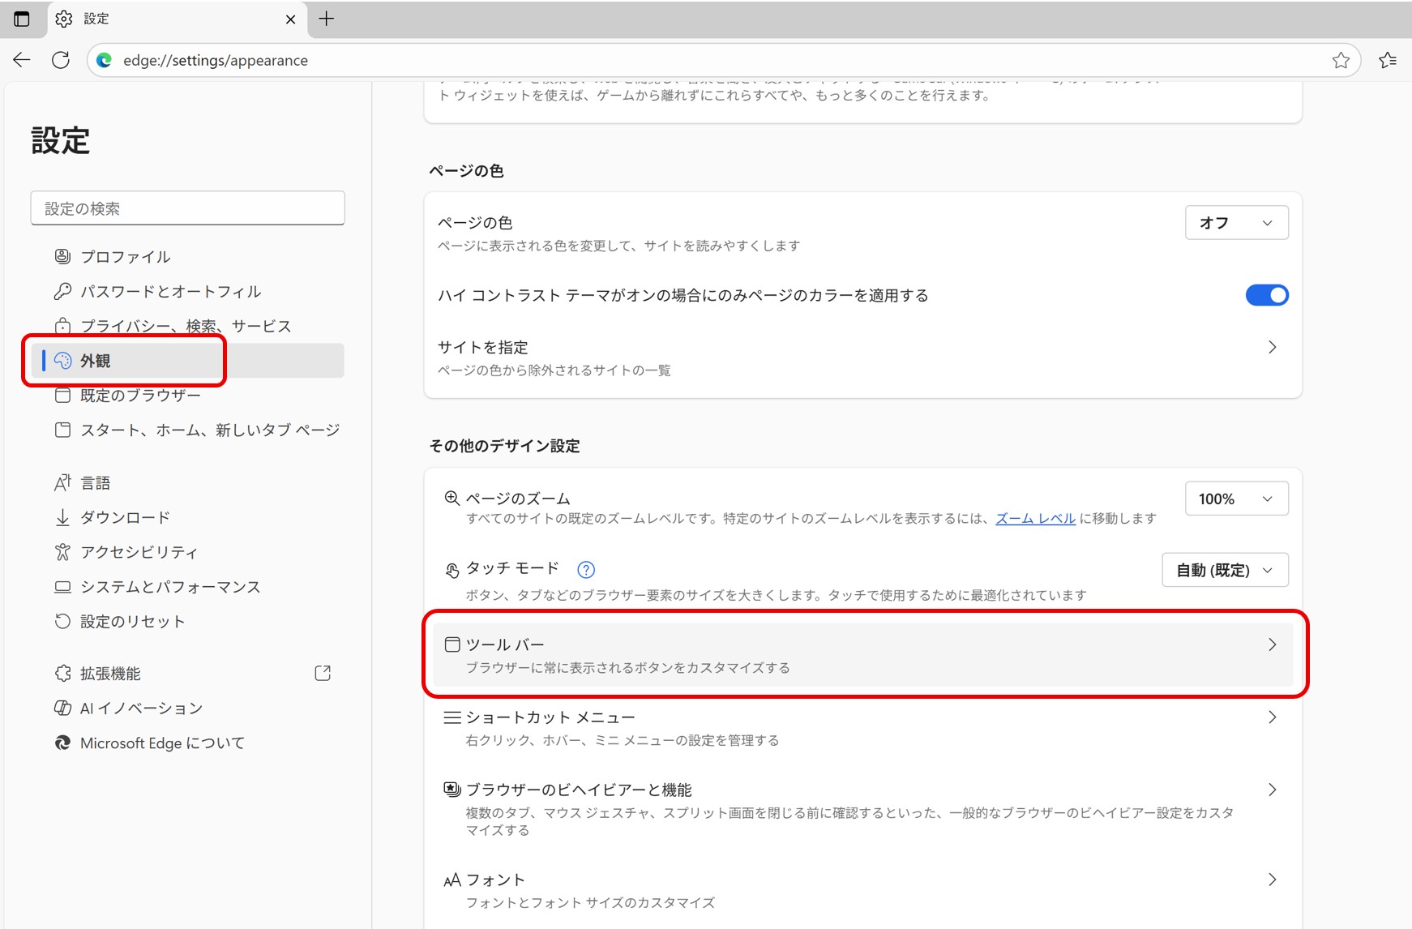1412x929 pixels.
Task: Click the language icon beside 言語
Action: coord(62,483)
